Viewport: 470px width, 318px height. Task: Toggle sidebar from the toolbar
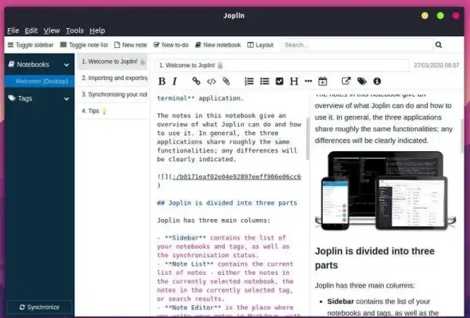30,45
